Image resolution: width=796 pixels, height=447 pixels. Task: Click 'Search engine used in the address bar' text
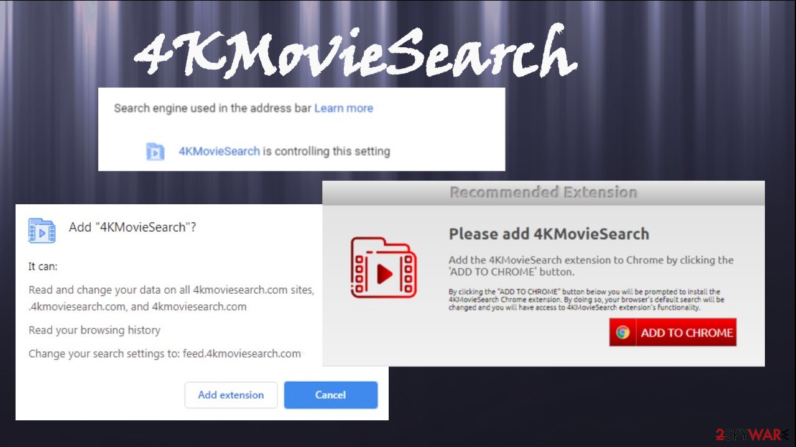click(x=213, y=108)
